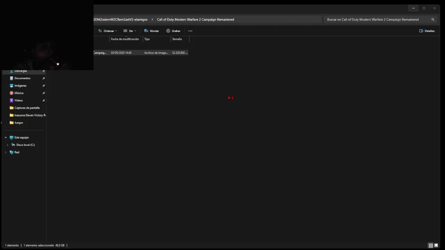Open the Juegos folder in sidebar
Screen dimensions: 445x250
pos(16,123)
